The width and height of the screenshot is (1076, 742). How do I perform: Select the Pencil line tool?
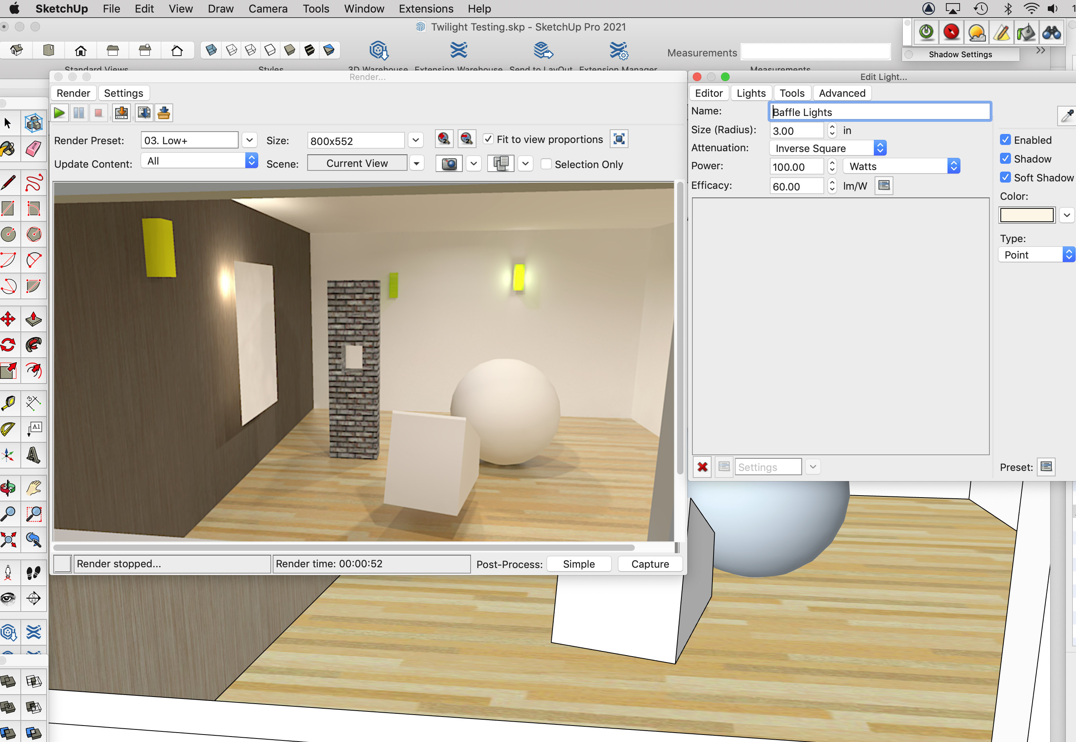point(8,183)
